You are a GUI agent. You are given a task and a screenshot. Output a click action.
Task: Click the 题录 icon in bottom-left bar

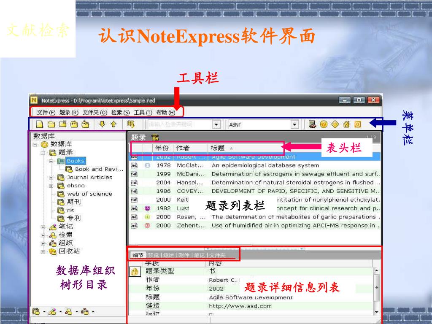click(36, 312)
